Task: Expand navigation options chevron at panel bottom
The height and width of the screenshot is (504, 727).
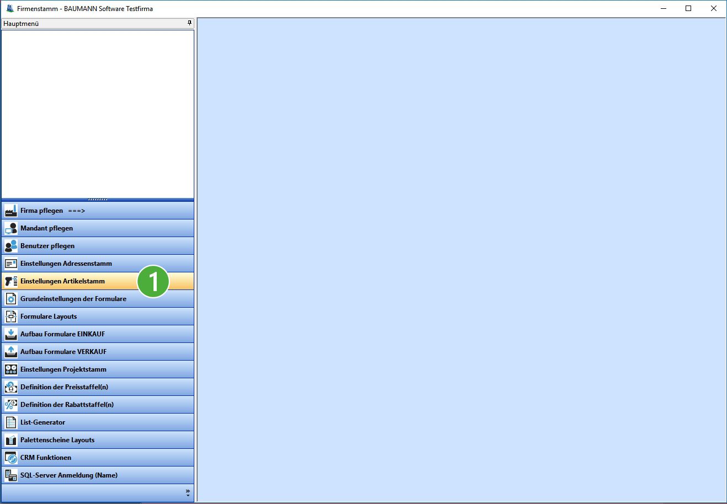Action: (188, 492)
